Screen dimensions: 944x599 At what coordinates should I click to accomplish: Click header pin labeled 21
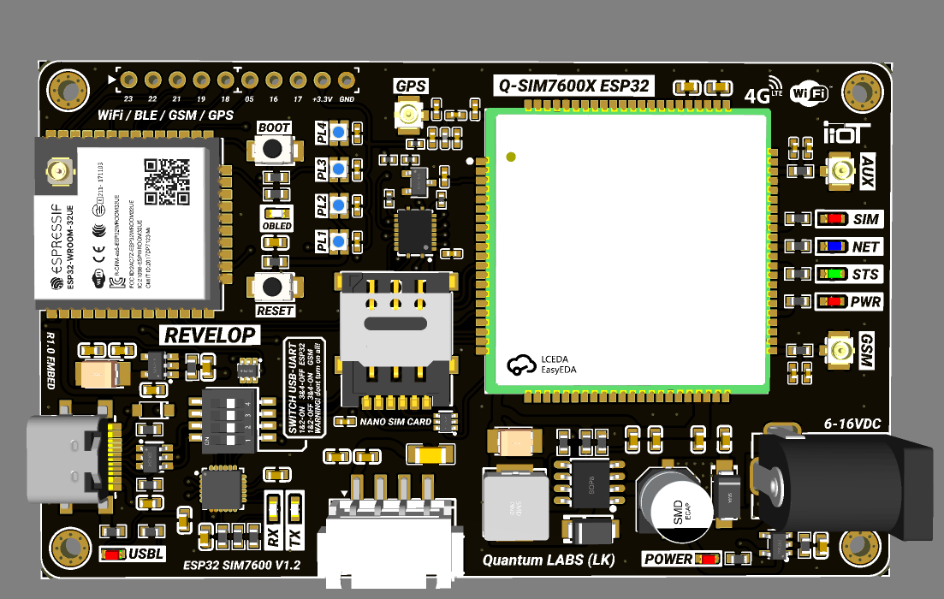pyautogui.click(x=177, y=80)
